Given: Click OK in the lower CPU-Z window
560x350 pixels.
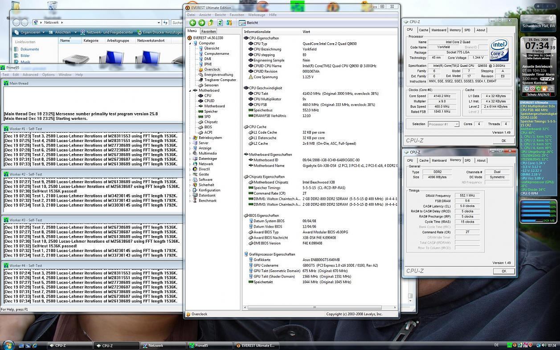Looking at the screenshot, I should point(504,271).
